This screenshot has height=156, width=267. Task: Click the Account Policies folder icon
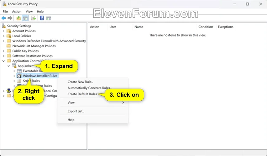[9, 31]
